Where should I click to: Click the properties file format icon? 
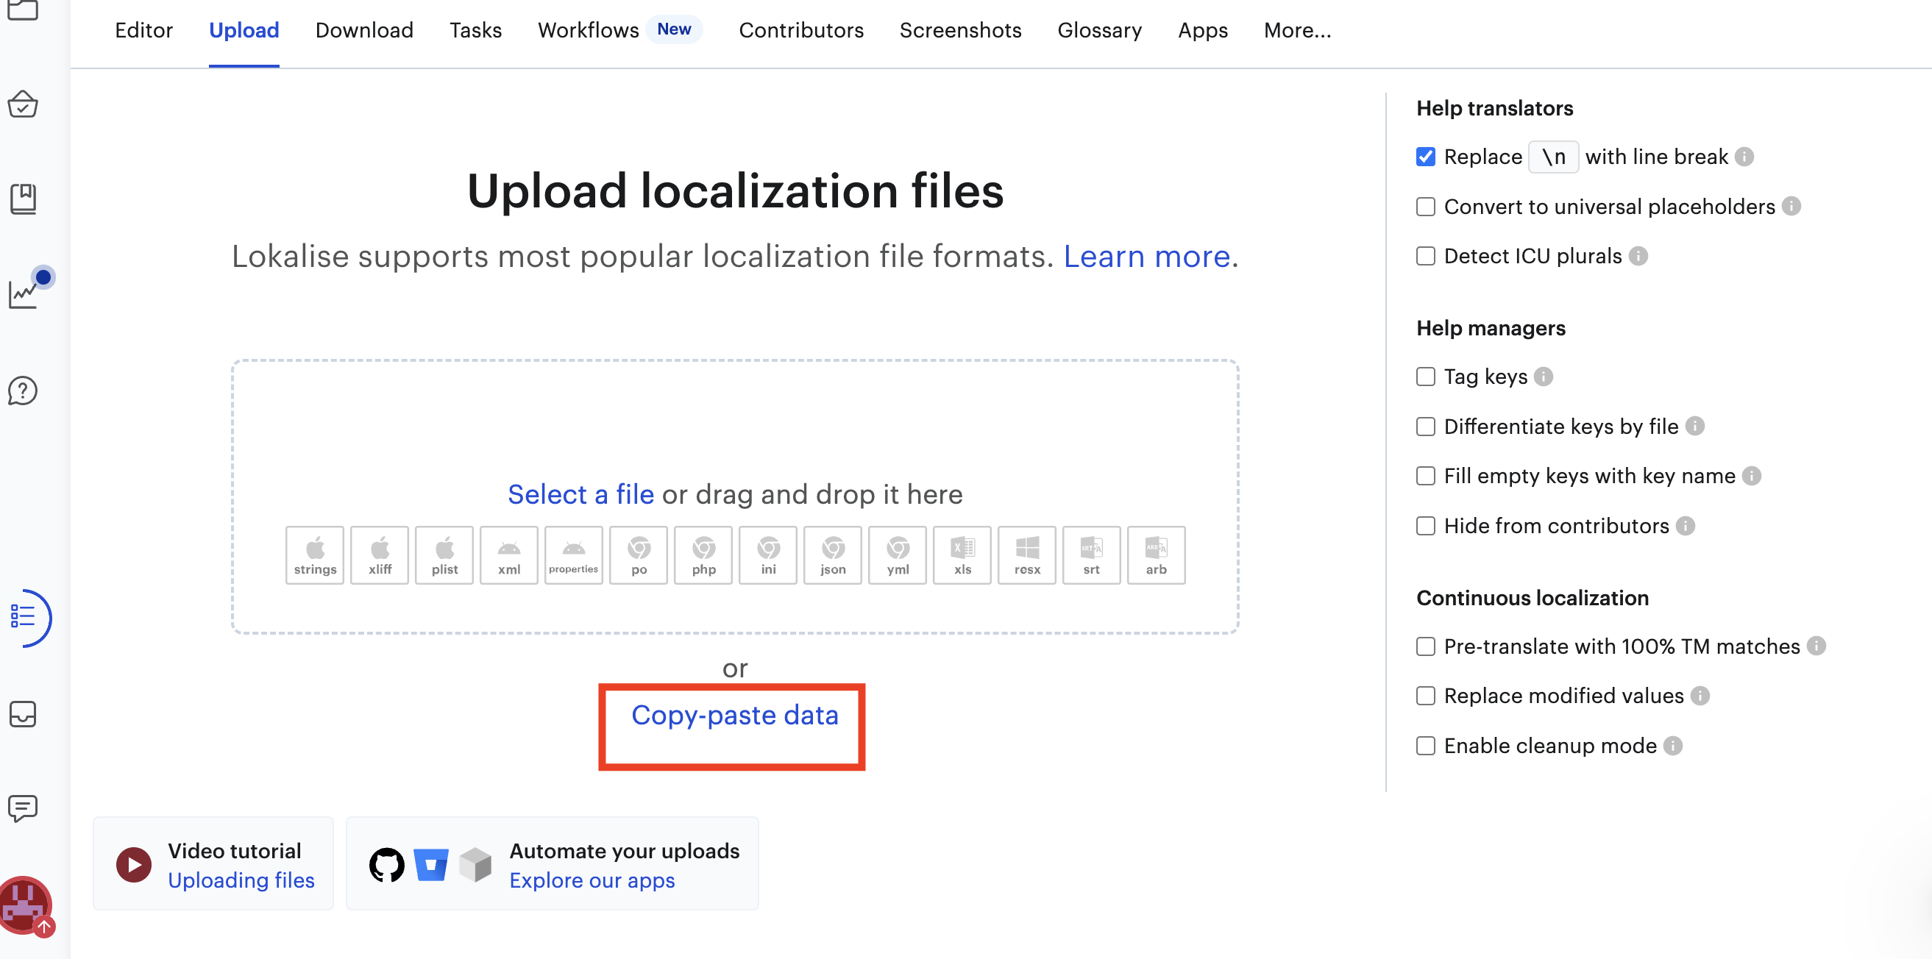click(x=574, y=555)
